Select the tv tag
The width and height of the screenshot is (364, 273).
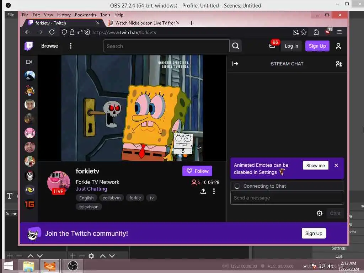coord(151,198)
